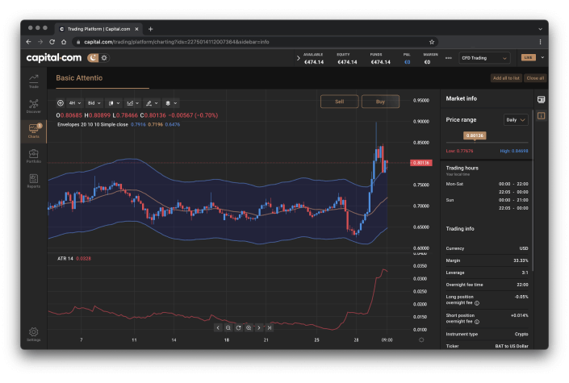Click the info panel icon in right strip
The width and height of the screenshot is (569, 383).
click(541, 115)
